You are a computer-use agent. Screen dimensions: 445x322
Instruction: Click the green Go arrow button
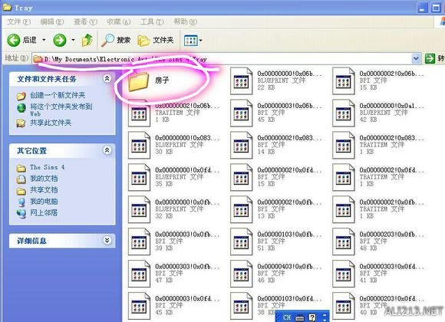[x=430, y=59]
